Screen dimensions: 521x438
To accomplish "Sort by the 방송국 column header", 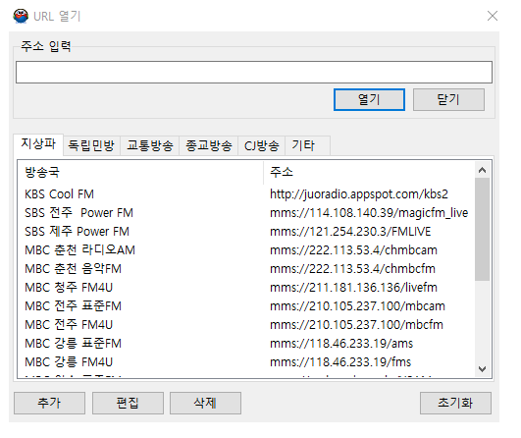I will (140, 172).
